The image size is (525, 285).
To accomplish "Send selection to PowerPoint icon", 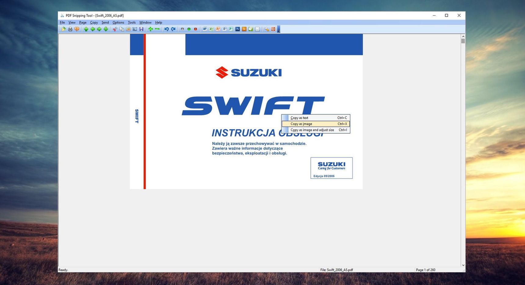I will coord(218,29).
